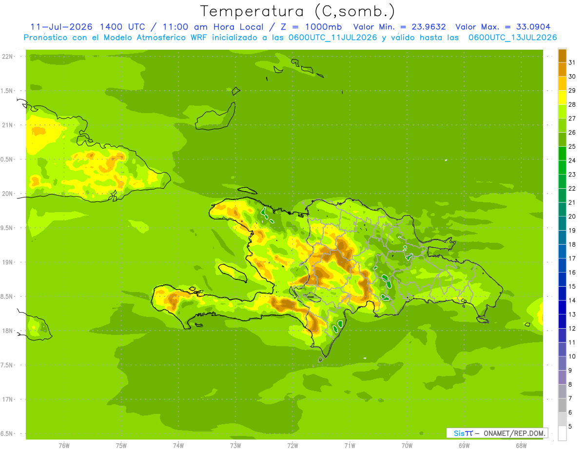Click the '19N' latitude label
585x452 pixels.
tap(8, 262)
